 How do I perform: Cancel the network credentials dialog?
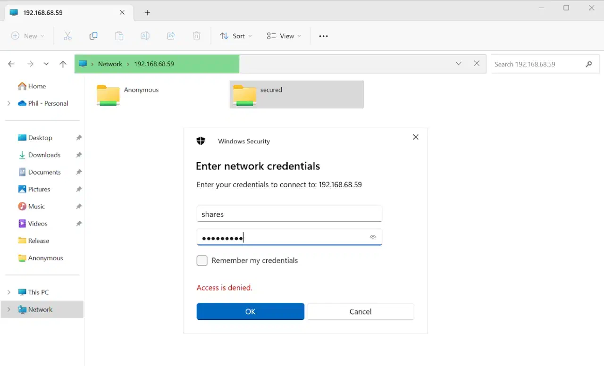coord(361,311)
